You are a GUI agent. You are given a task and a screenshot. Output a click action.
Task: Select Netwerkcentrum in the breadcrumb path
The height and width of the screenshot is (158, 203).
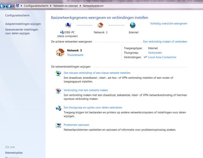(93, 6)
